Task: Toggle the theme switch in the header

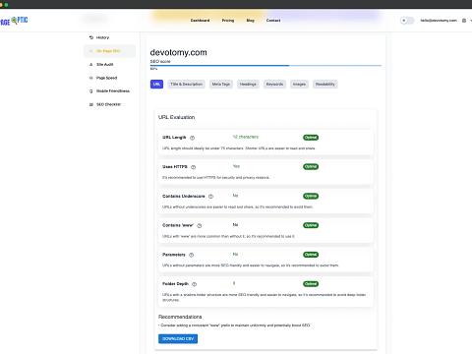Action: [x=407, y=21]
